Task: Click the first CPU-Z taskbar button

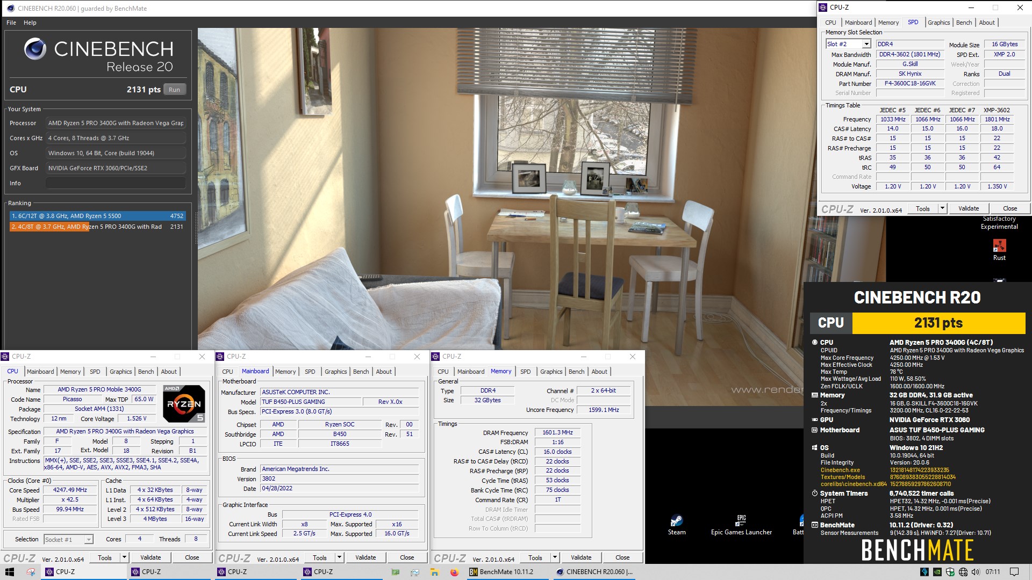Action: click(x=84, y=572)
